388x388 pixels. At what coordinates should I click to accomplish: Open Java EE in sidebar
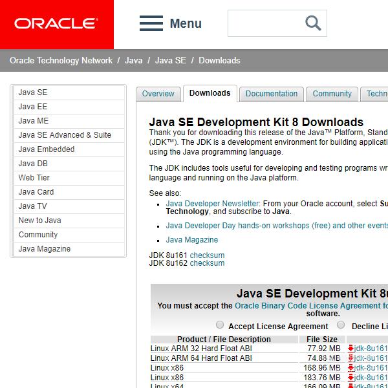click(x=69, y=107)
